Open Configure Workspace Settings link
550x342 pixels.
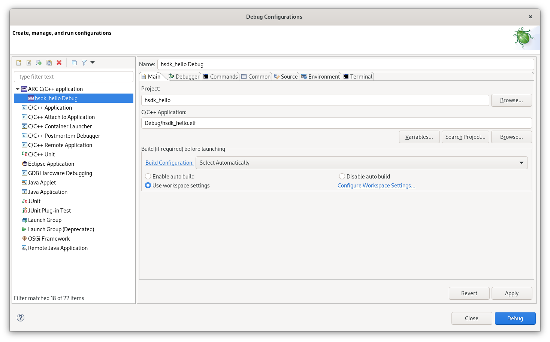[x=376, y=185]
